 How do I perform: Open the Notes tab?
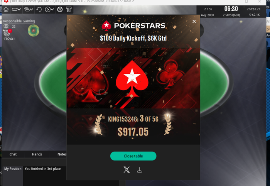pos(62,154)
